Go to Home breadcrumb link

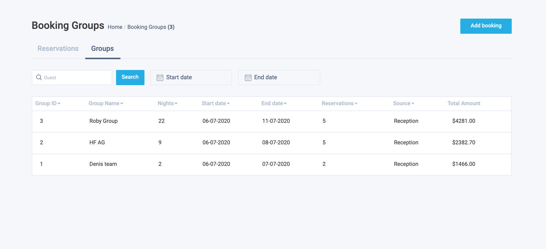pos(115,27)
